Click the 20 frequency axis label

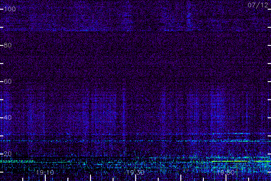(8, 154)
